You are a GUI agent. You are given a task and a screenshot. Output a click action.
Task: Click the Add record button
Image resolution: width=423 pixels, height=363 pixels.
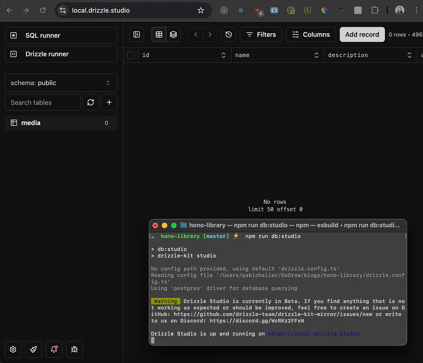coord(362,34)
